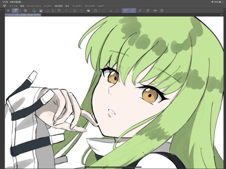Open the 選択範囲 menu
Screen dimensions: 226x169
pyautogui.click(x=58, y=6)
